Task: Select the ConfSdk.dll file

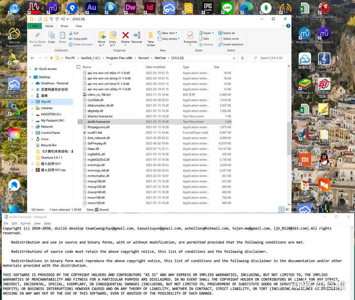Action: pyautogui.click(x=95, y=100)
